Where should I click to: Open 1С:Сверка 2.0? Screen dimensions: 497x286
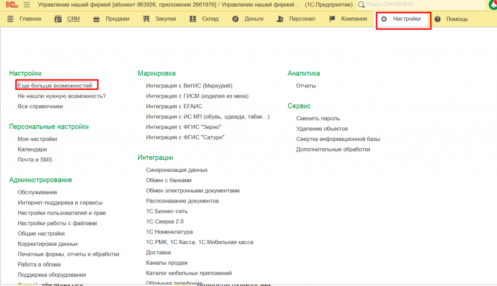[165, 221]
